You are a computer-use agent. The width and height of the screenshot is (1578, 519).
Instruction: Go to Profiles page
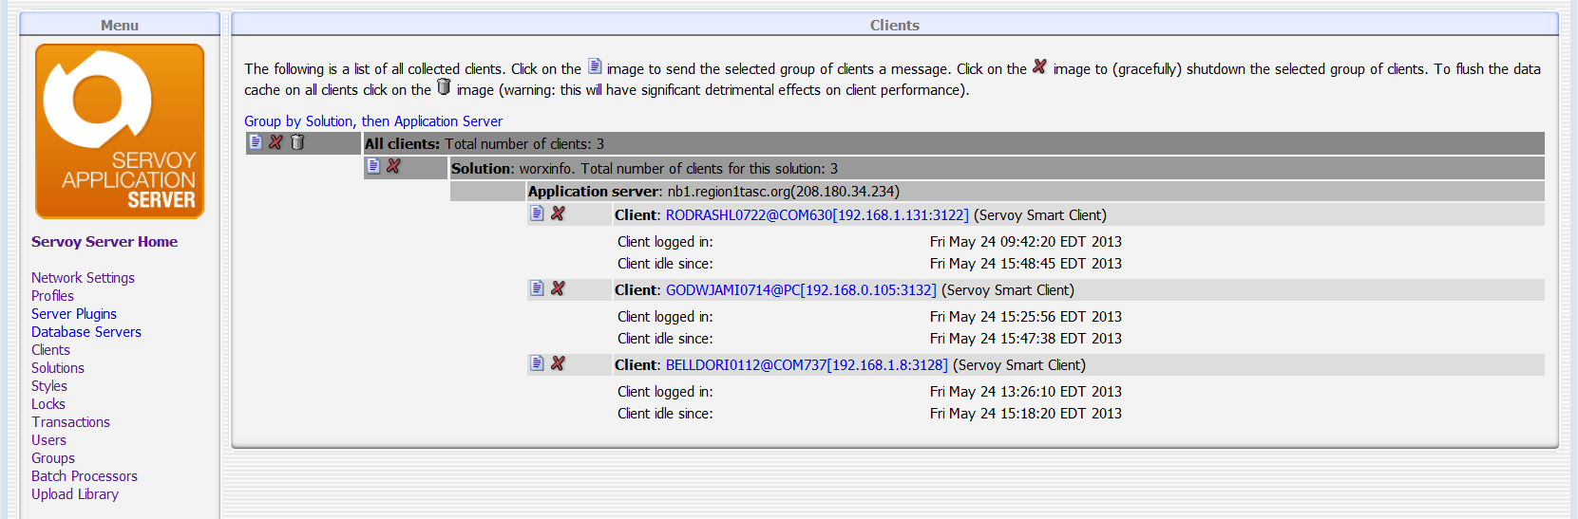click(x=52, y=296)
